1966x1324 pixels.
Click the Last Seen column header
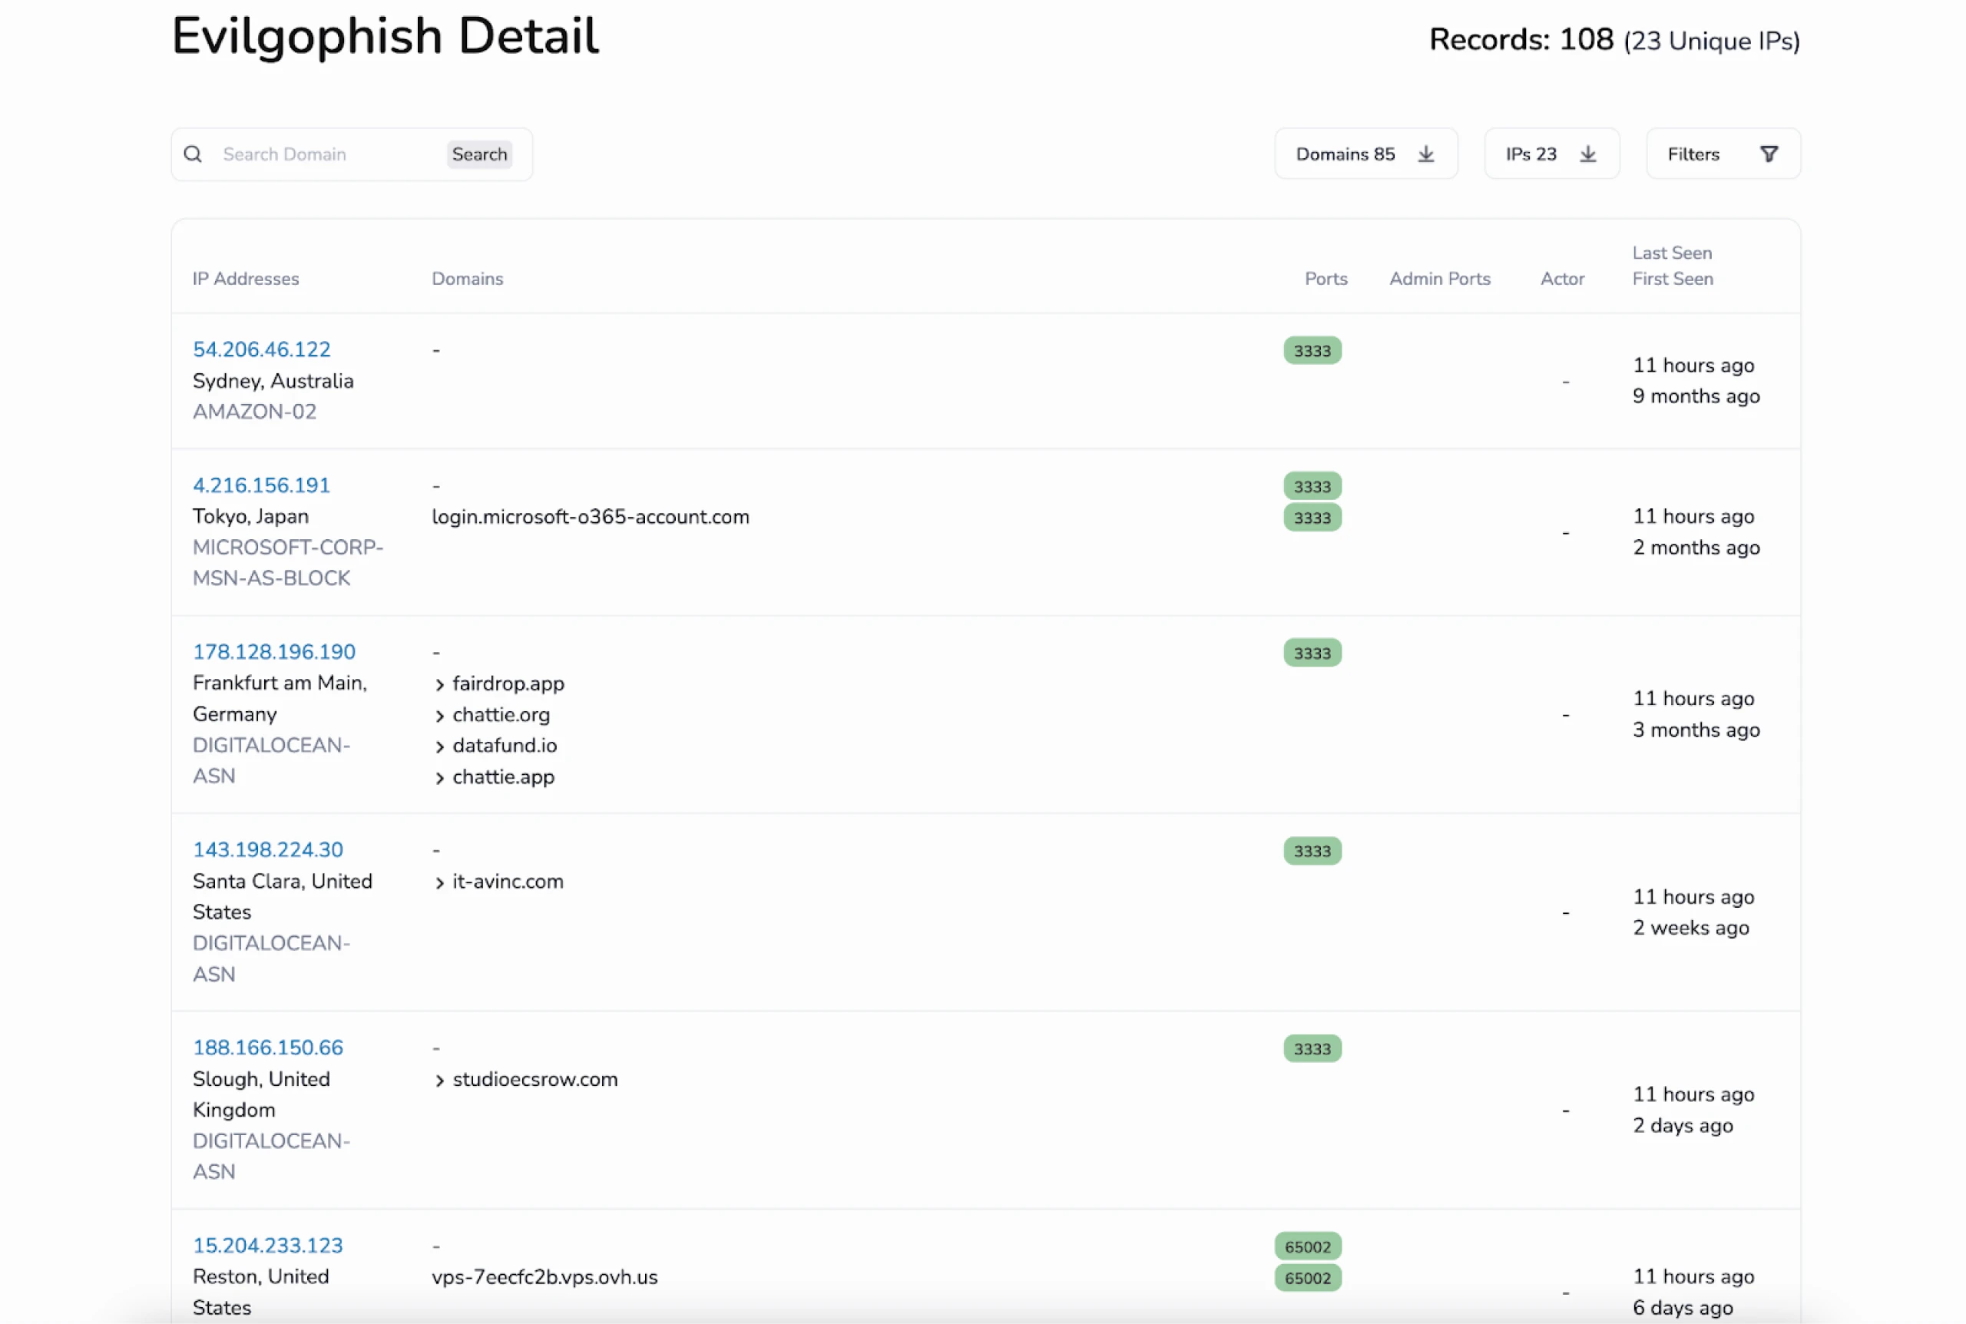[1672, 253]
